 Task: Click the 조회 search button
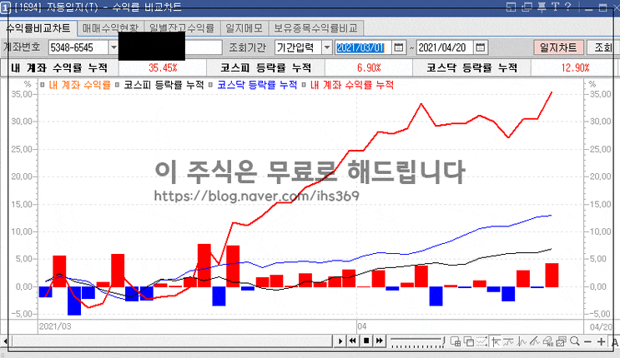pyautogui.click(x=603, y=47)
